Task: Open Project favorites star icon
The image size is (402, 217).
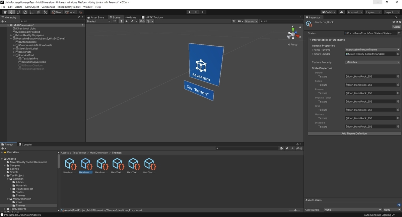Action: tap(293, 148)
